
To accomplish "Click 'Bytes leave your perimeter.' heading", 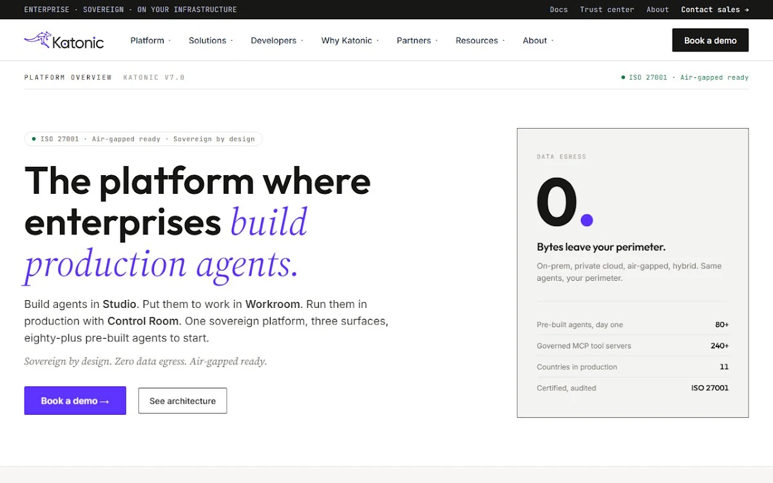I will (601, 247).
